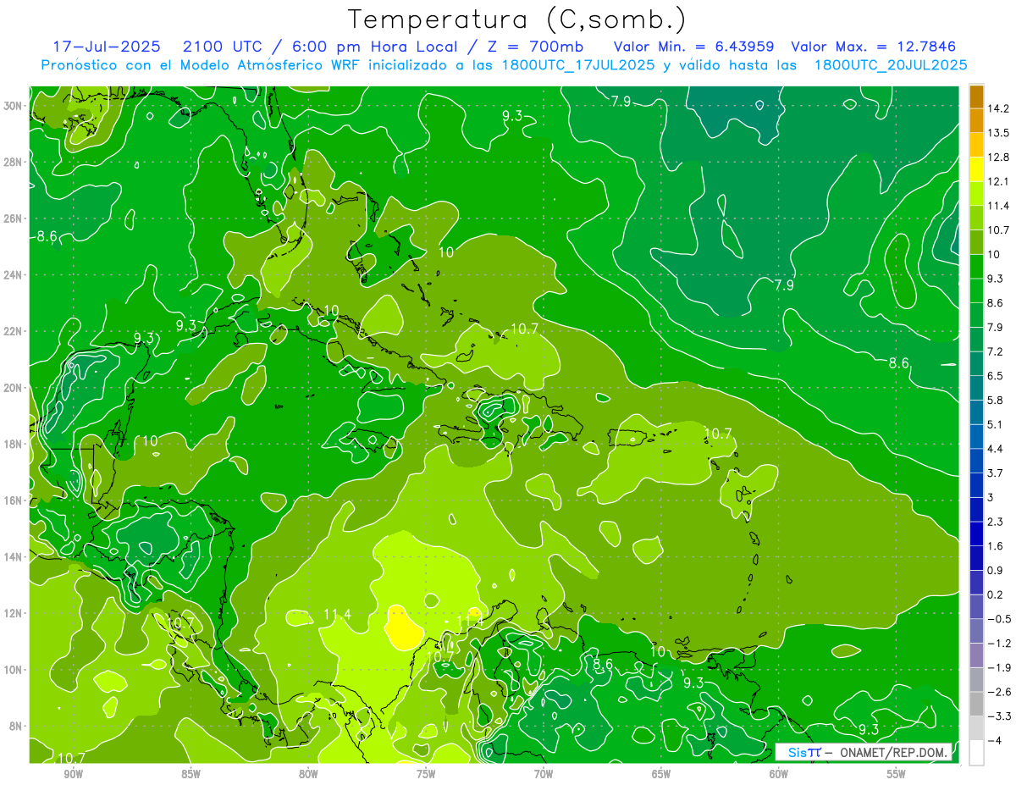The height and width of the screenshot is (785, 1016).
Task: Pick the gray swatch between -3.3 and -2.6
Action: pos(976,704)
